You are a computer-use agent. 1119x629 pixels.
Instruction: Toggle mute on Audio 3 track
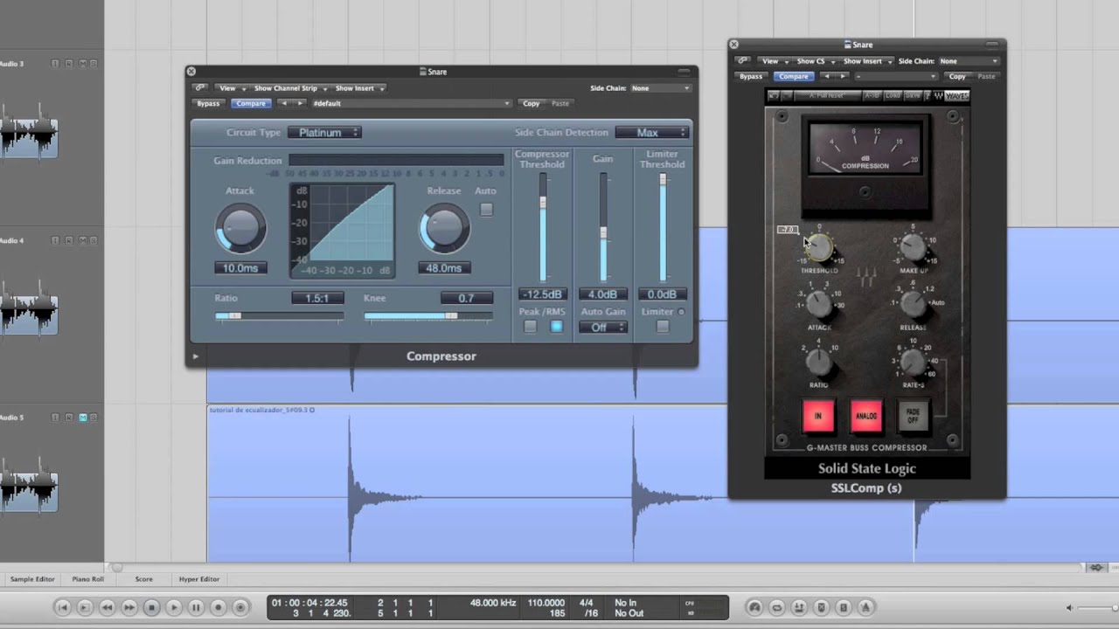pos(83,64)
